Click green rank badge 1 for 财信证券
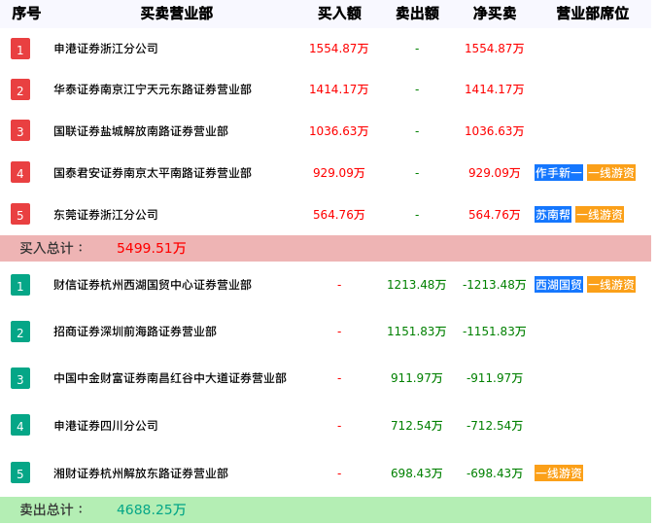Viewport: 657px width, 525px height. tap(20, 285)
